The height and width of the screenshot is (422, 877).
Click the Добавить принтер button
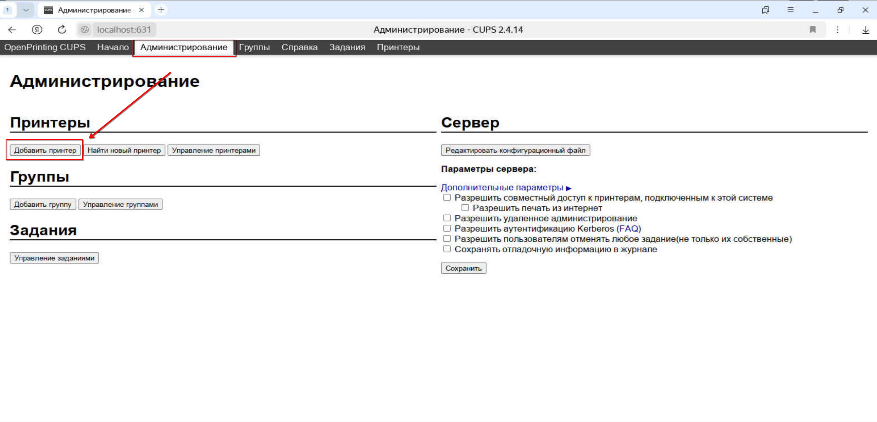pos(45,150)
